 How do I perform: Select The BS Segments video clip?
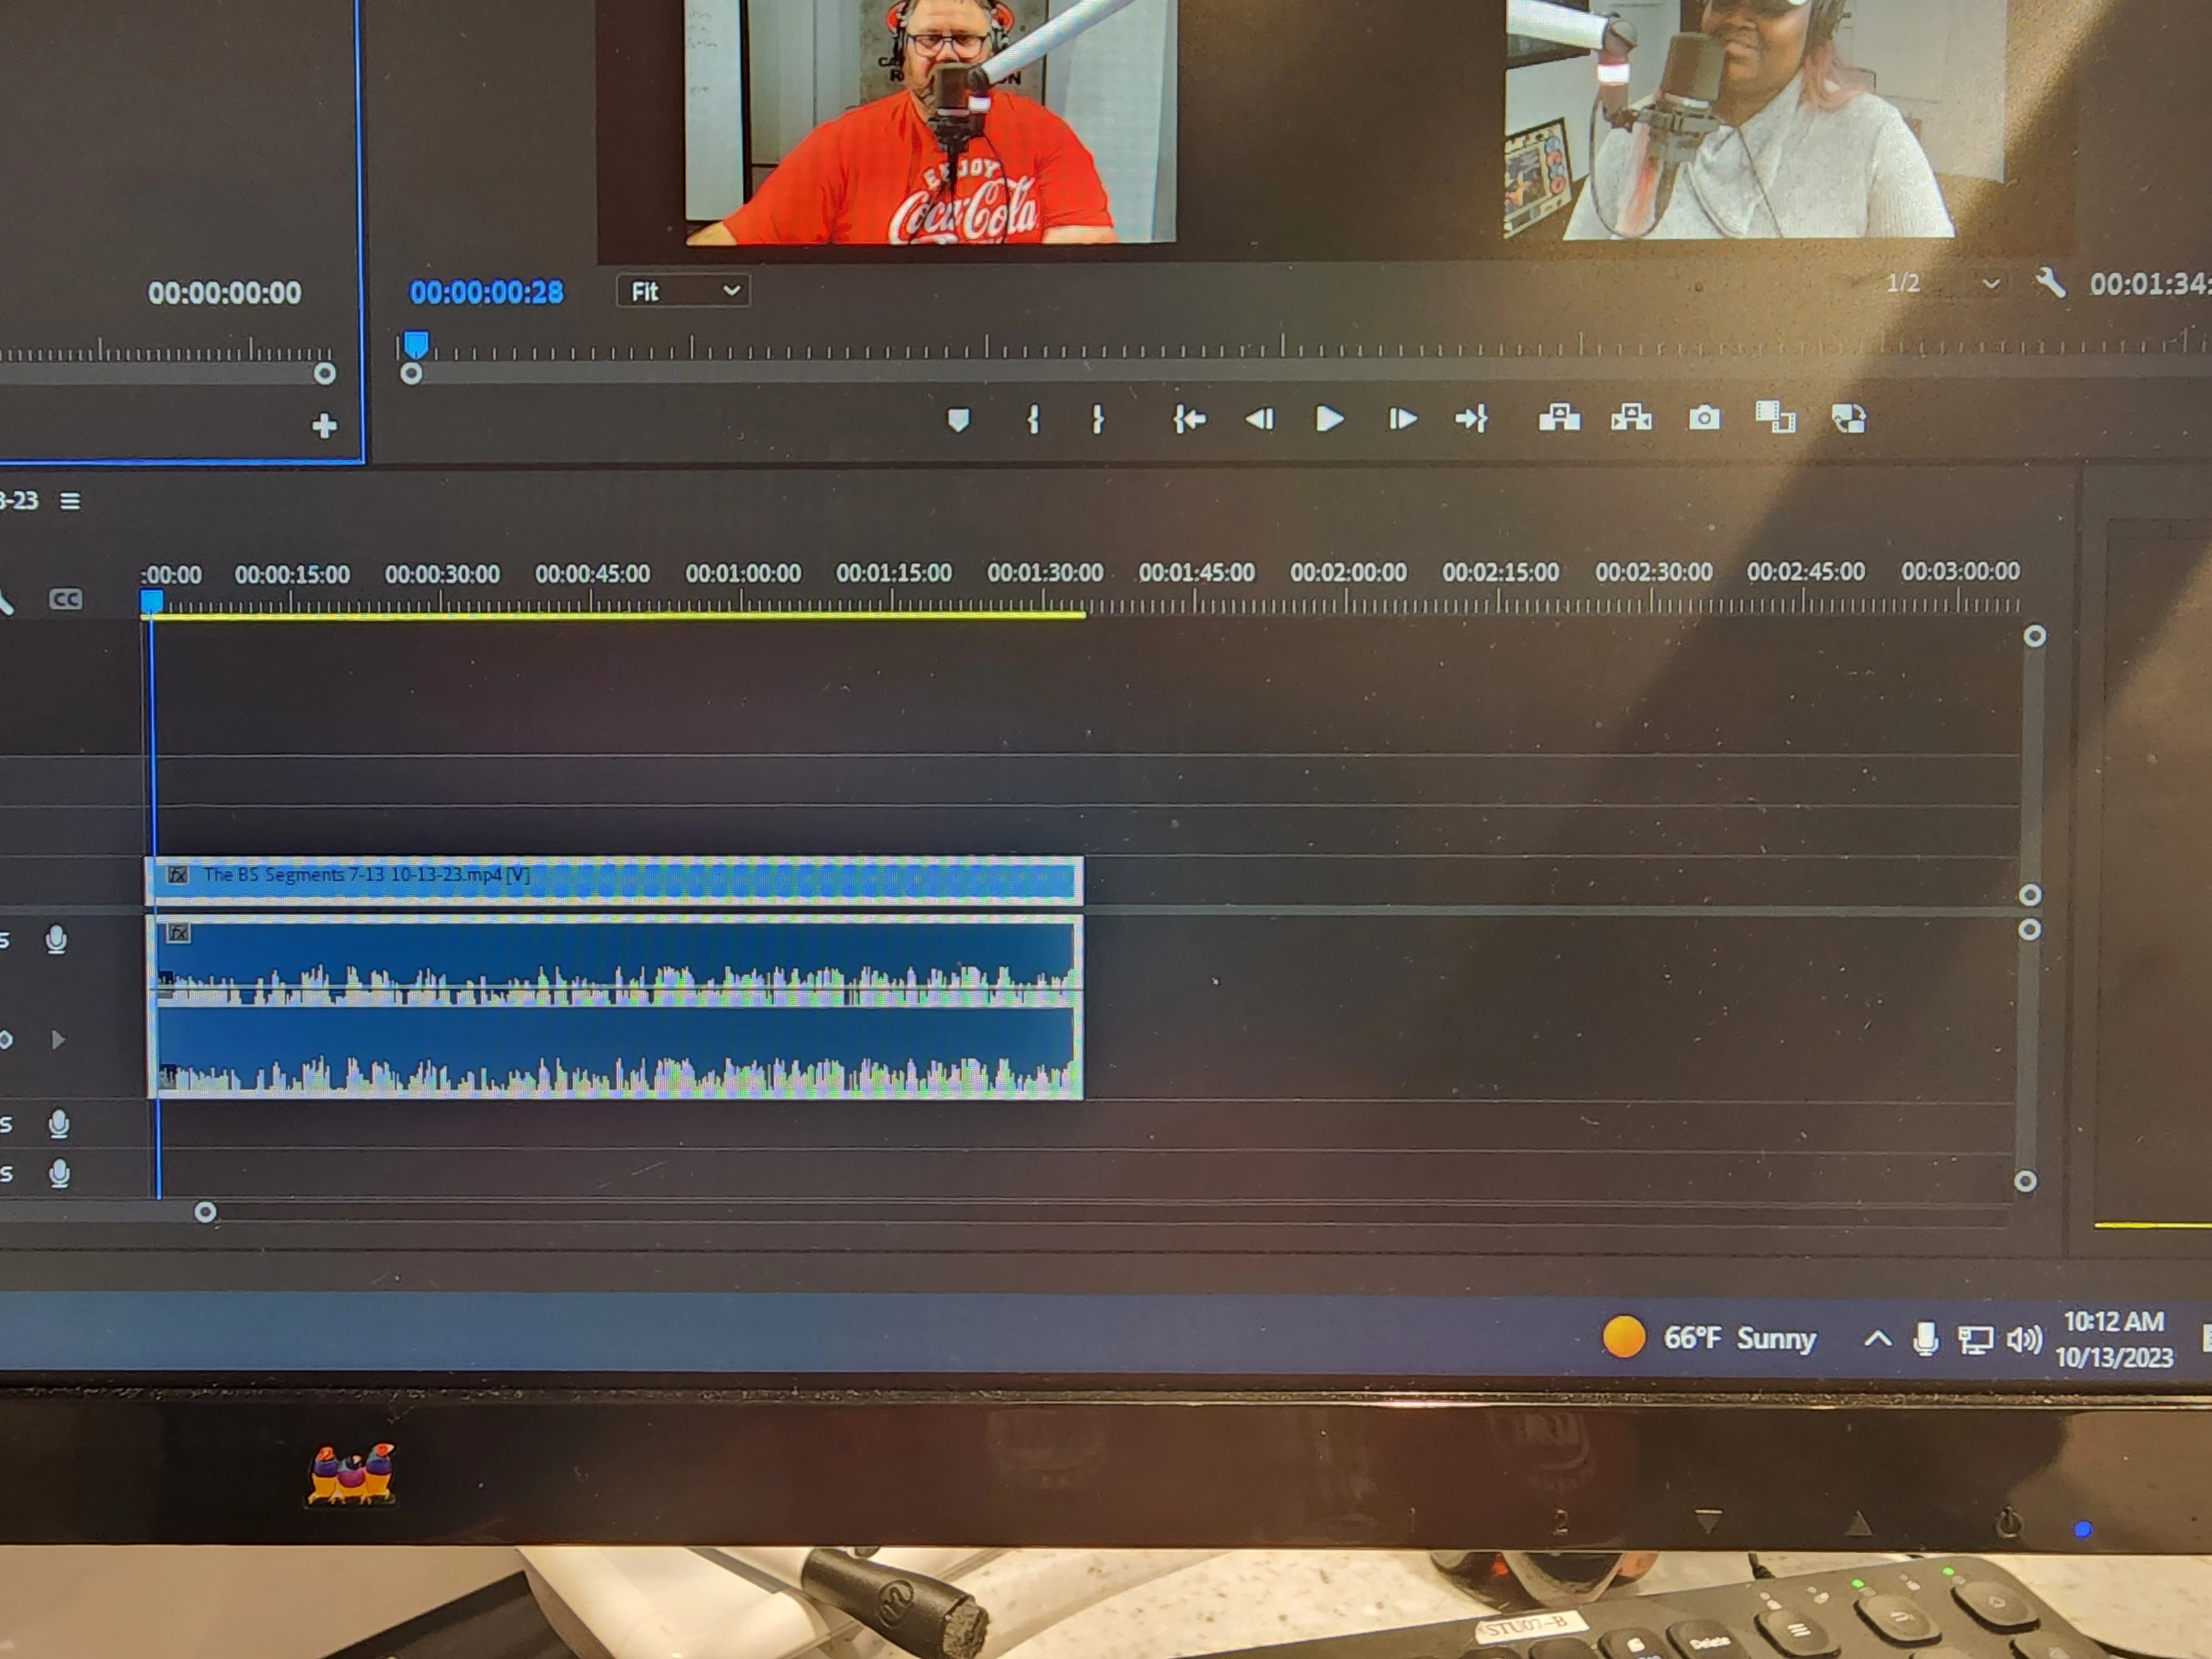[x=615, y=880]
